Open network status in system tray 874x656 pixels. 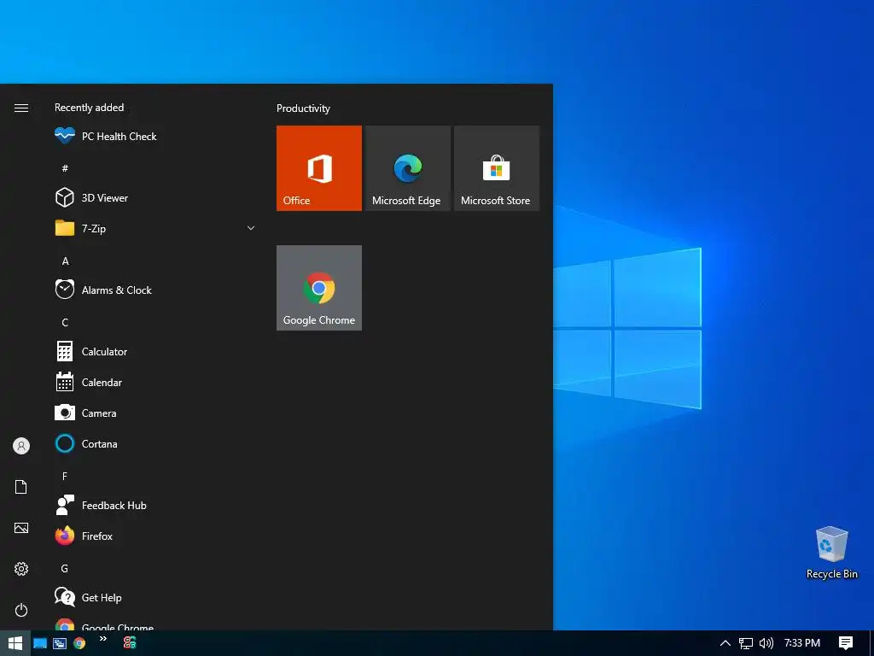click(x=746, y=643)
